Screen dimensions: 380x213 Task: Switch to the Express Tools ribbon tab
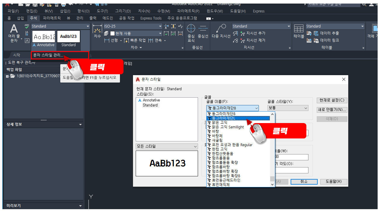click(x=151, y=18)
